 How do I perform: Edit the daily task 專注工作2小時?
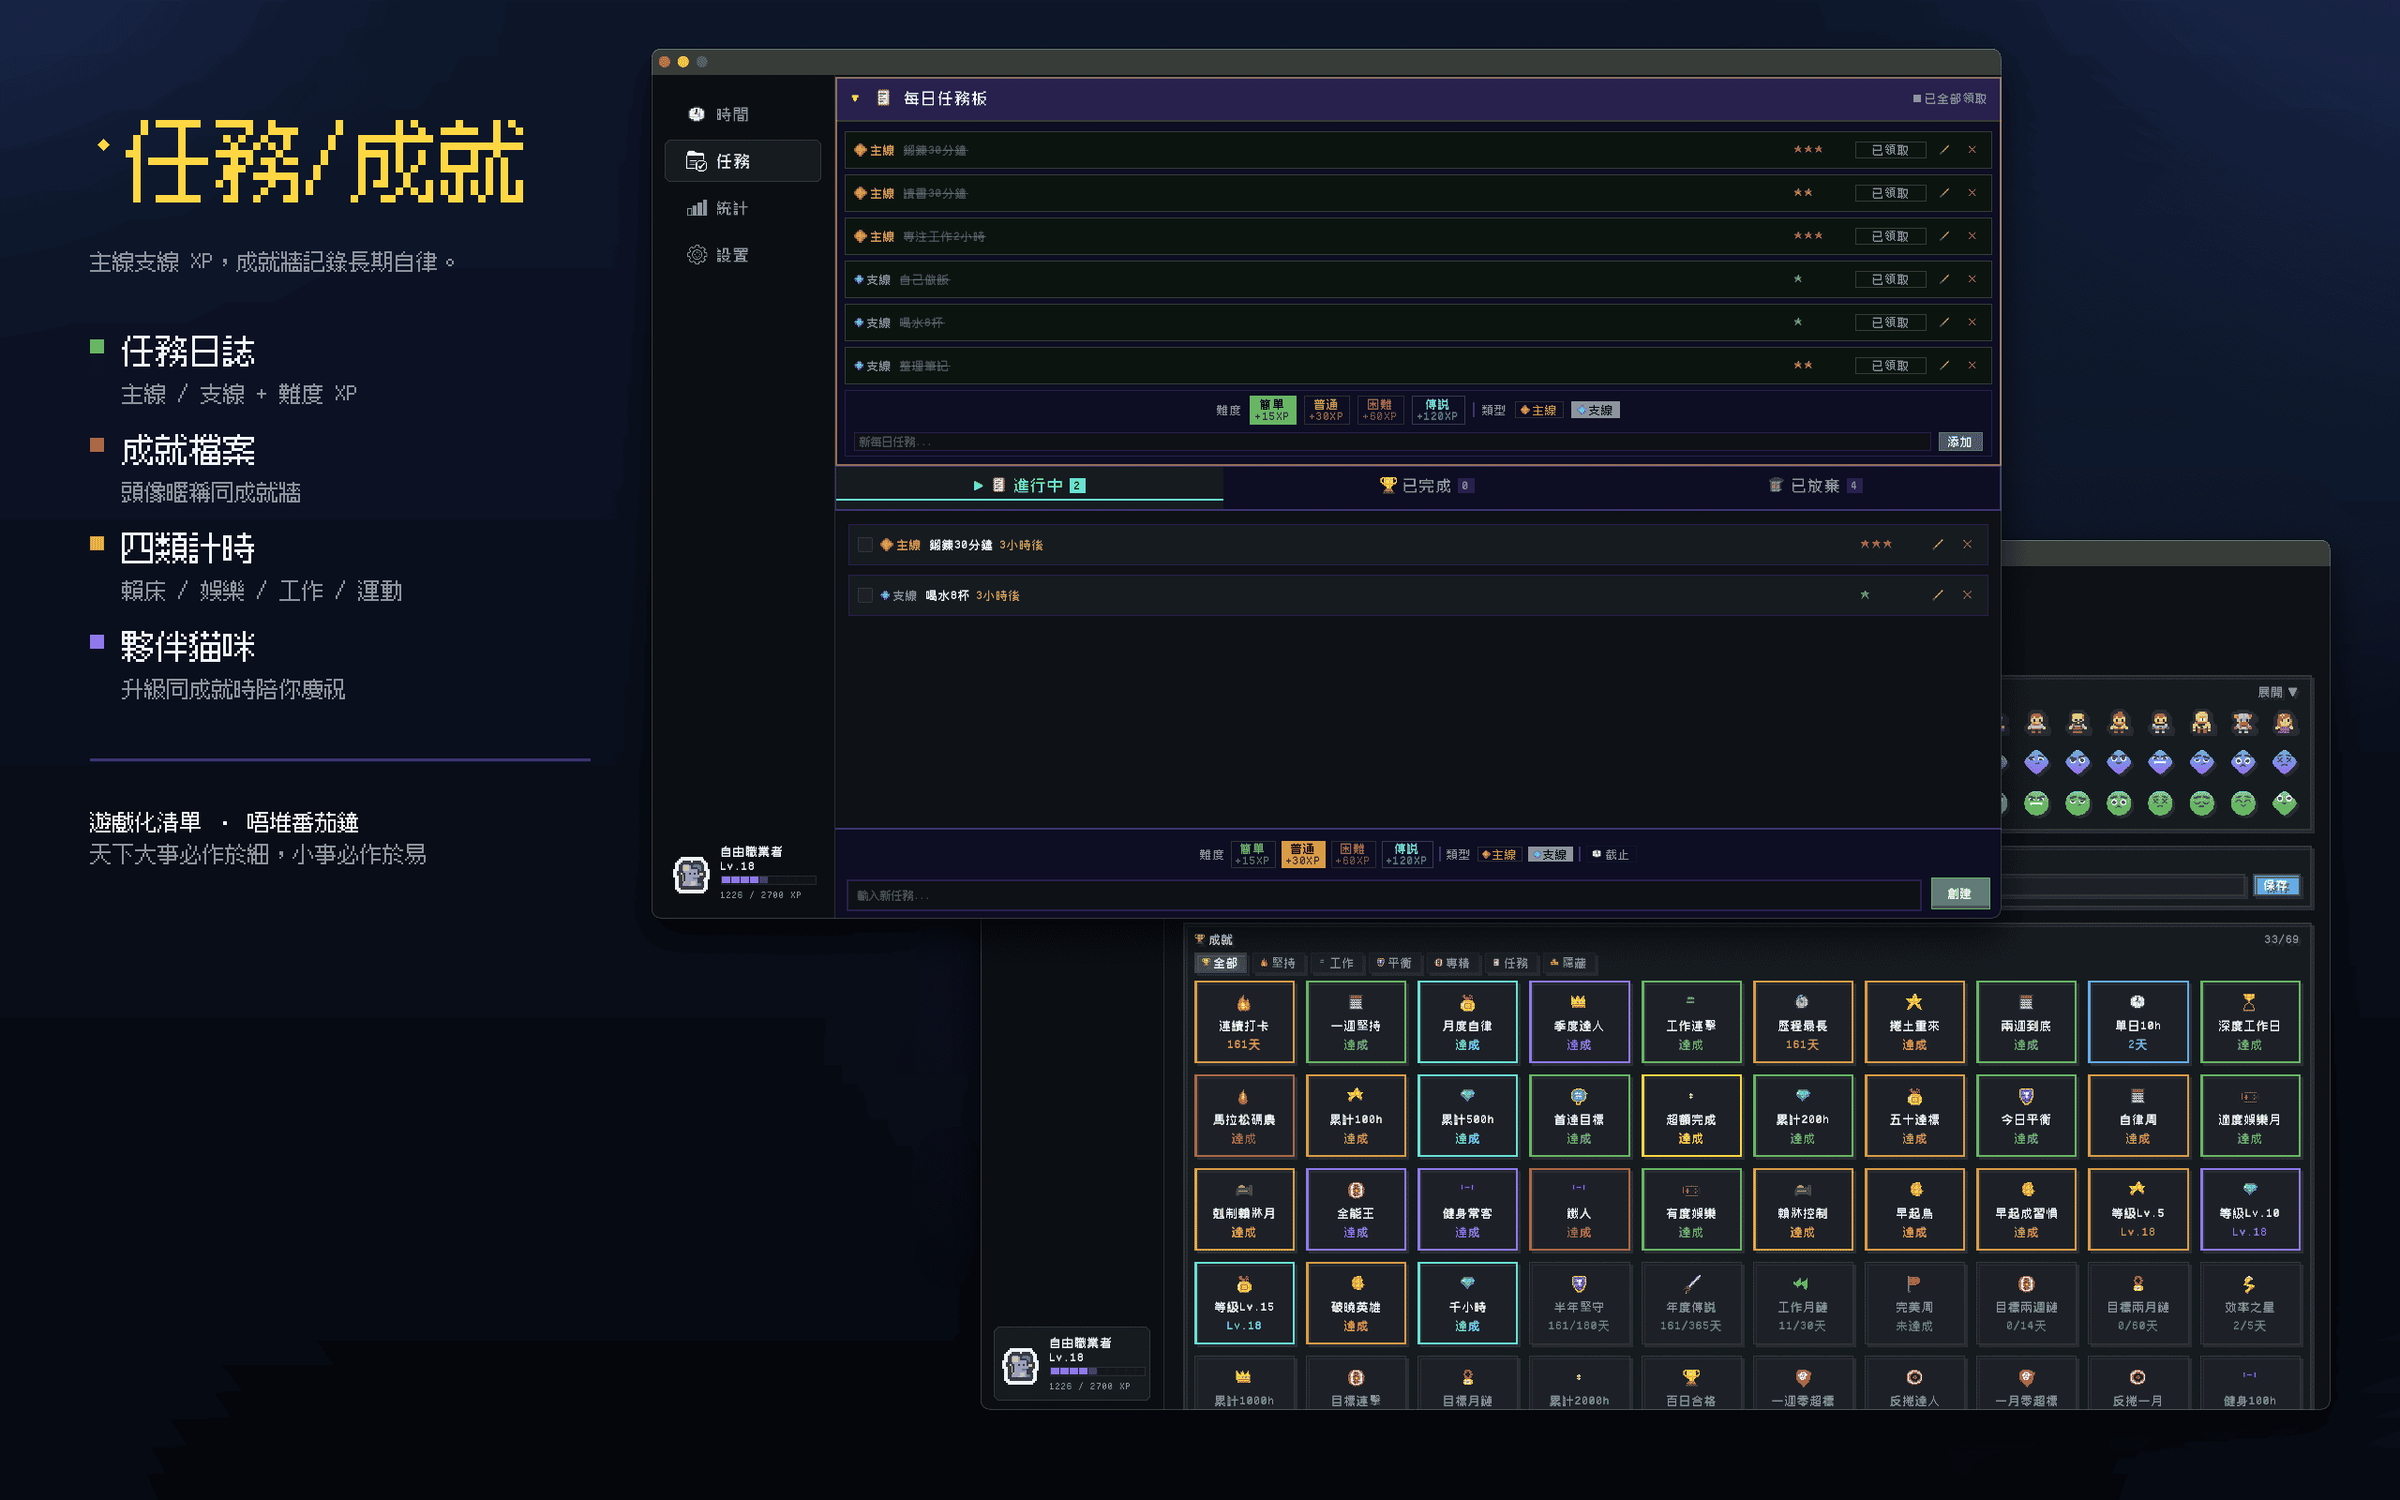(x=1943, y=236)
